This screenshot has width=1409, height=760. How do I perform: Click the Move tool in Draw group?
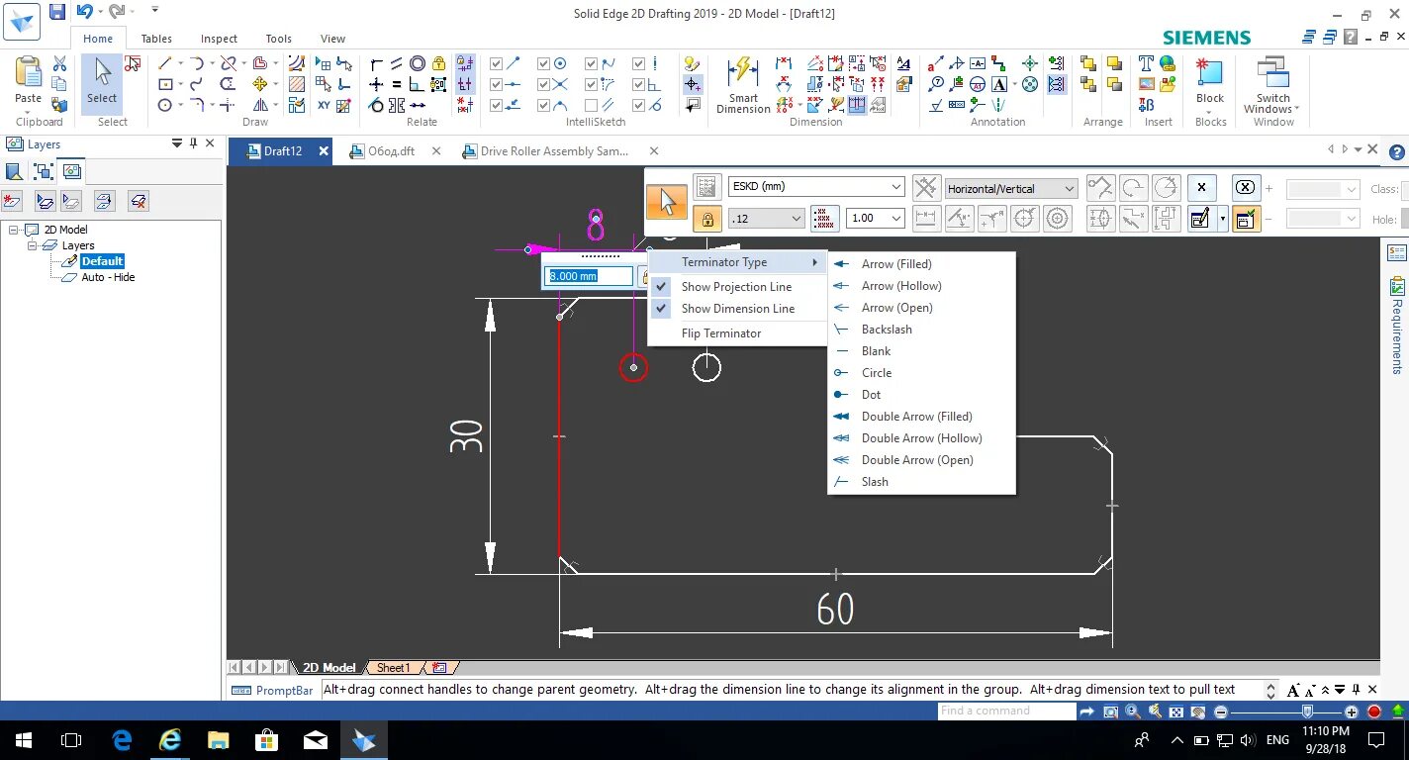click(259, 84)
